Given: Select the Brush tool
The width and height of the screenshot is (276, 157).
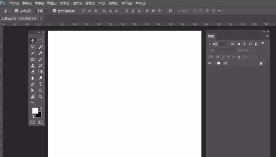Looking at the screenshot, I should tap(41, 59).
